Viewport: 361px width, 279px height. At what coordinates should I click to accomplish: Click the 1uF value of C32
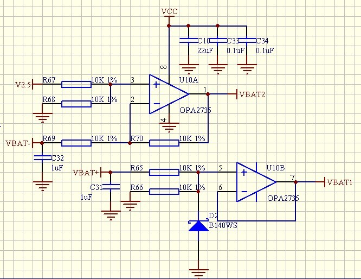(57, 168)
